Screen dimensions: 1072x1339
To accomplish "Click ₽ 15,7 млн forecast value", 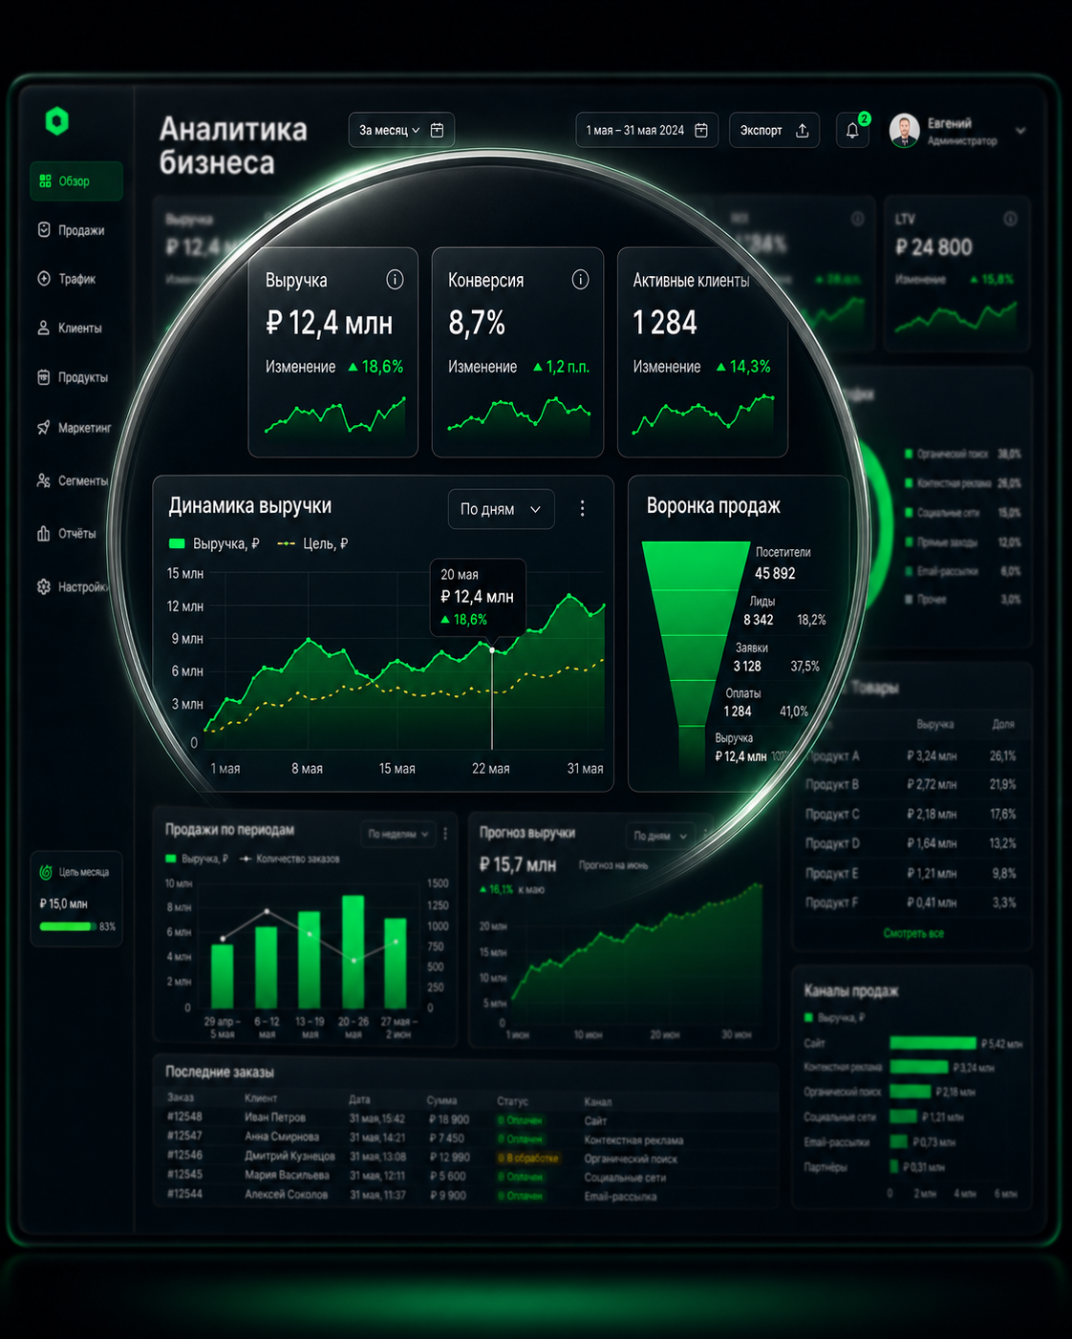I will (518, 864).
